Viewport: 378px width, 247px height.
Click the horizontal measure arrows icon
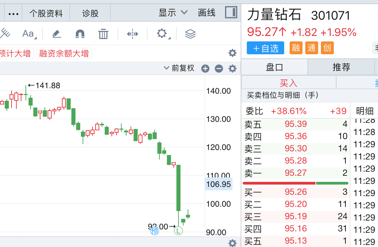132,34
